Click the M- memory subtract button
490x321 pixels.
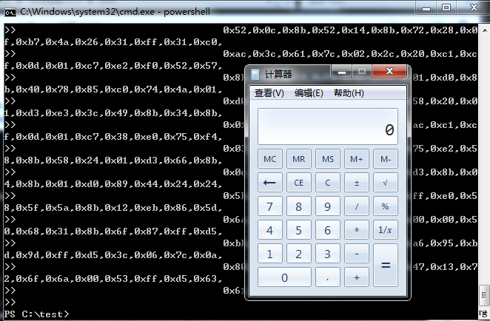tap(386, 159)
